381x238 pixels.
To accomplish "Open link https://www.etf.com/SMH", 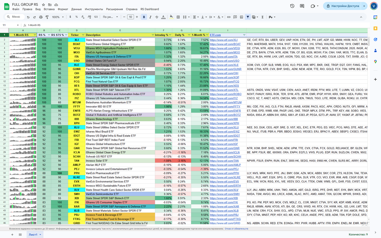I will pos(225,194).
